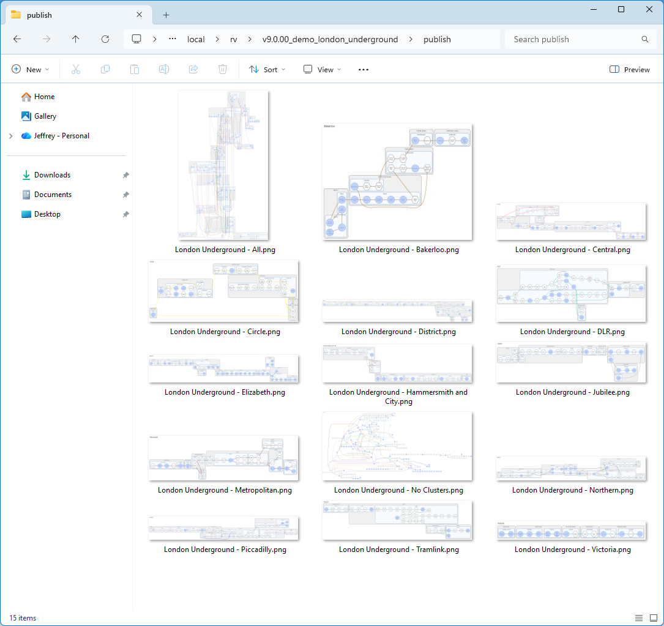Click the Share icon in toolbar

pos(193,70)
